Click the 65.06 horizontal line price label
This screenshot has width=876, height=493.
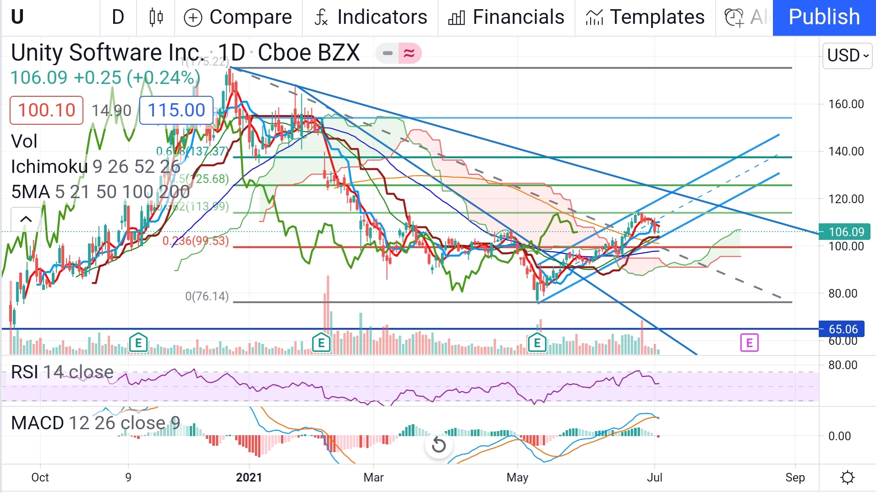[842, 329]
